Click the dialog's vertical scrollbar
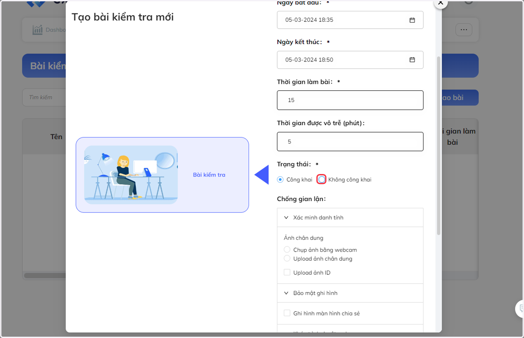Viewport: 524px width, 338px height. pyautogui.click(x=438, y=146)
